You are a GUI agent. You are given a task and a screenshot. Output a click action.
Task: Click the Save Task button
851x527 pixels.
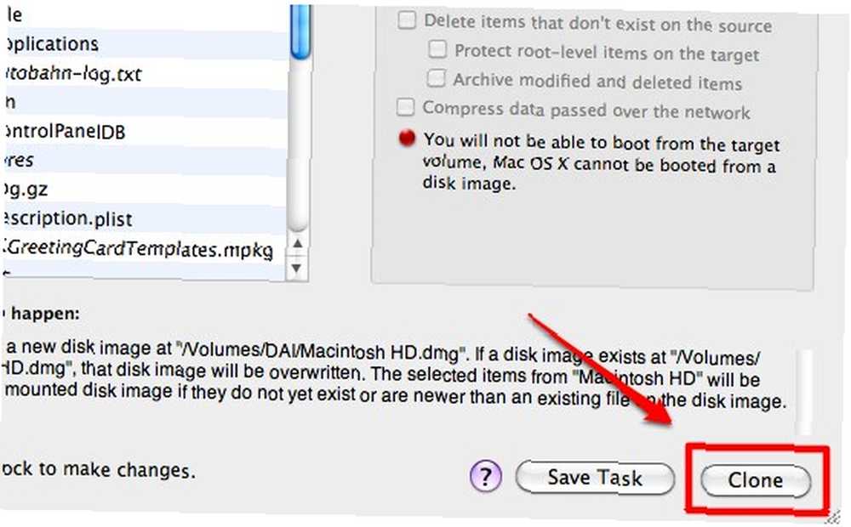[x=595, y=478]
